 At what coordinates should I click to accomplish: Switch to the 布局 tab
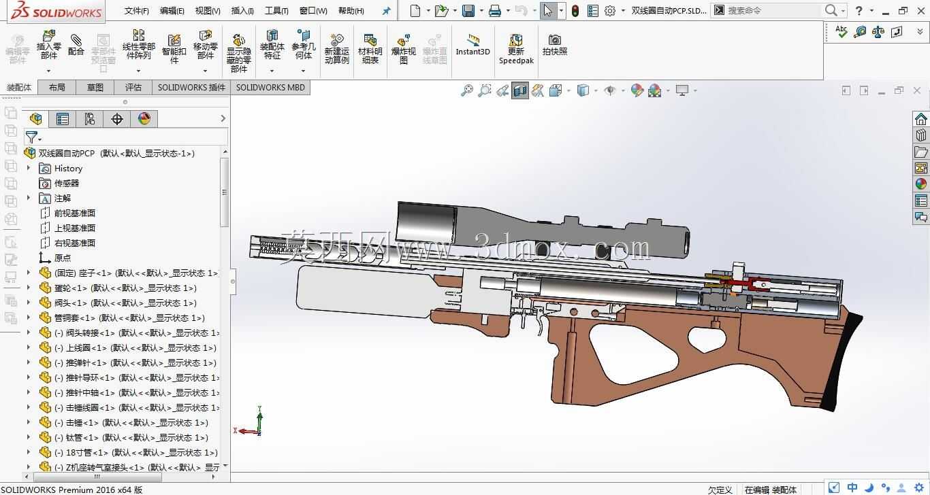point(57,88)
